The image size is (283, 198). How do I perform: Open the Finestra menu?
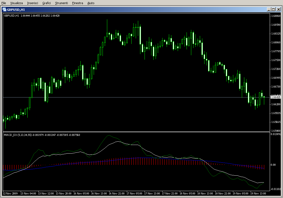77,3
